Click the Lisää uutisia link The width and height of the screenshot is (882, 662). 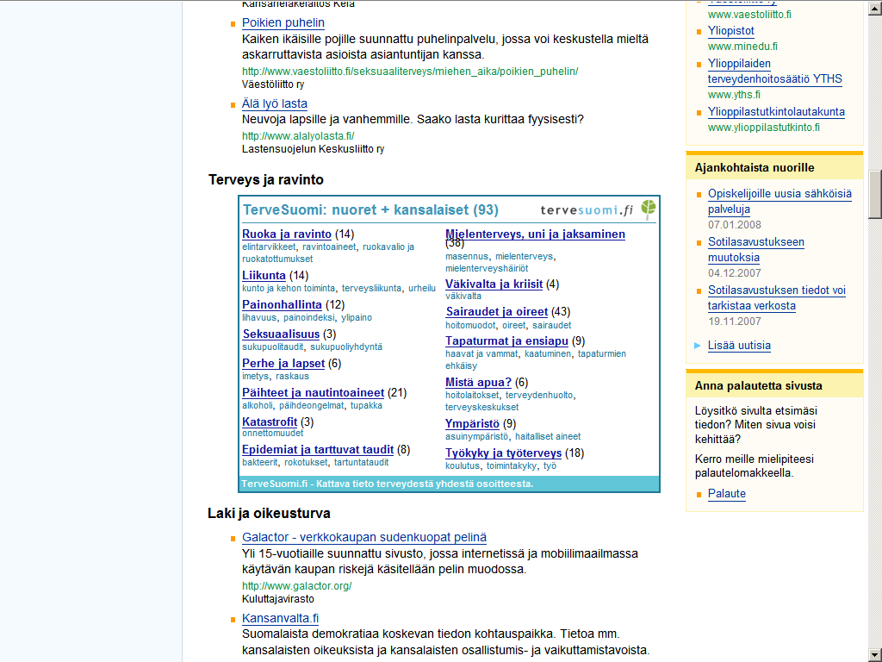[739, 346]
